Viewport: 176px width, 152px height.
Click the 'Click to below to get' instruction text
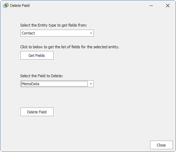(x=70, y=47)
